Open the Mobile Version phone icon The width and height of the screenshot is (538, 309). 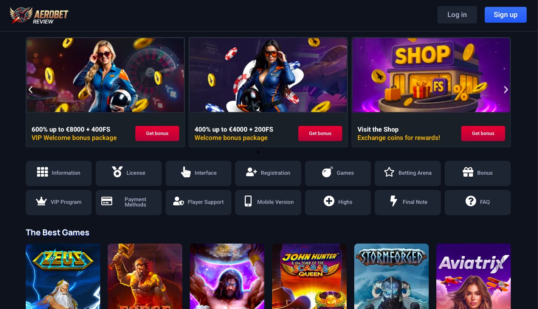click(248, 201)
